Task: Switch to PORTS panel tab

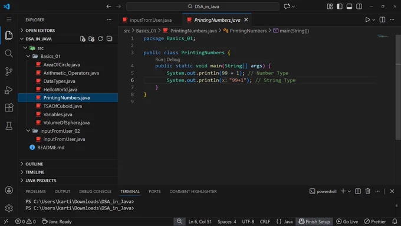Action: [x=155, y=191]
